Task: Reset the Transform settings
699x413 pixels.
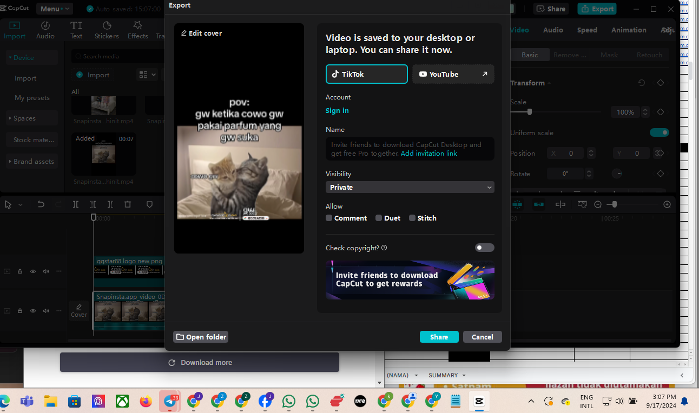Action: click(x=642, y=83)
